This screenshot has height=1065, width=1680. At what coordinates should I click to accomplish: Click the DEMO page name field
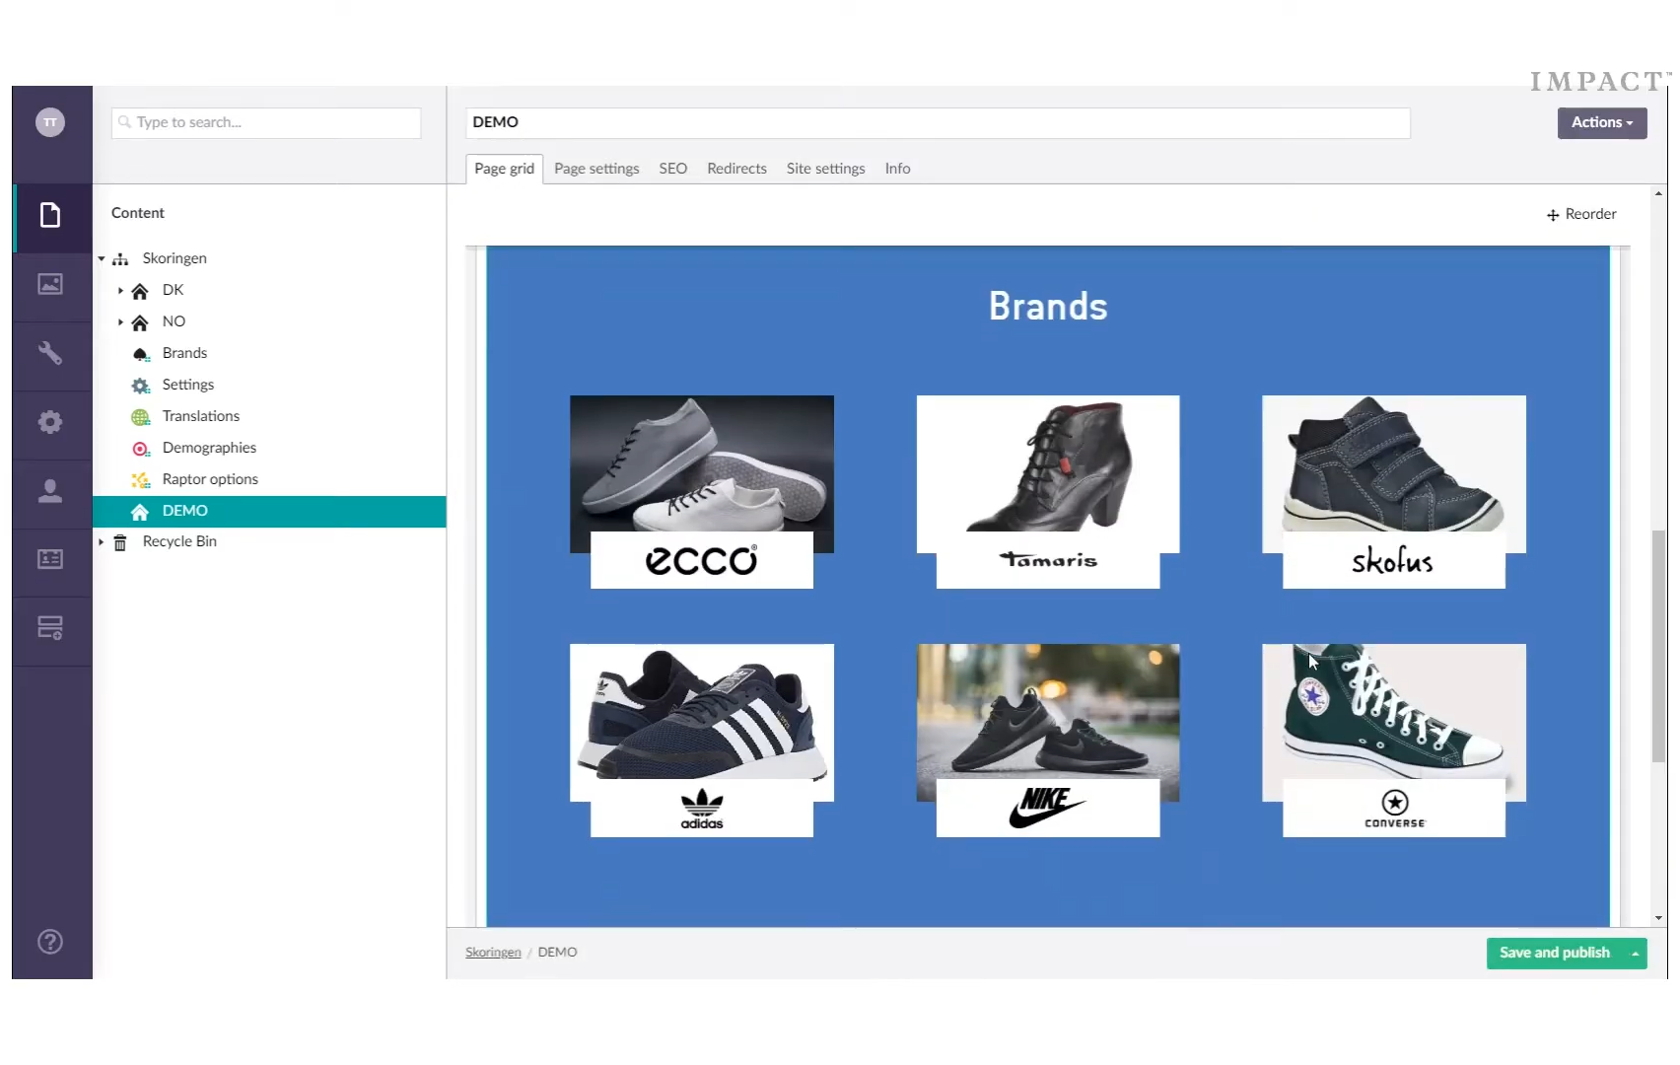(938, 123)
